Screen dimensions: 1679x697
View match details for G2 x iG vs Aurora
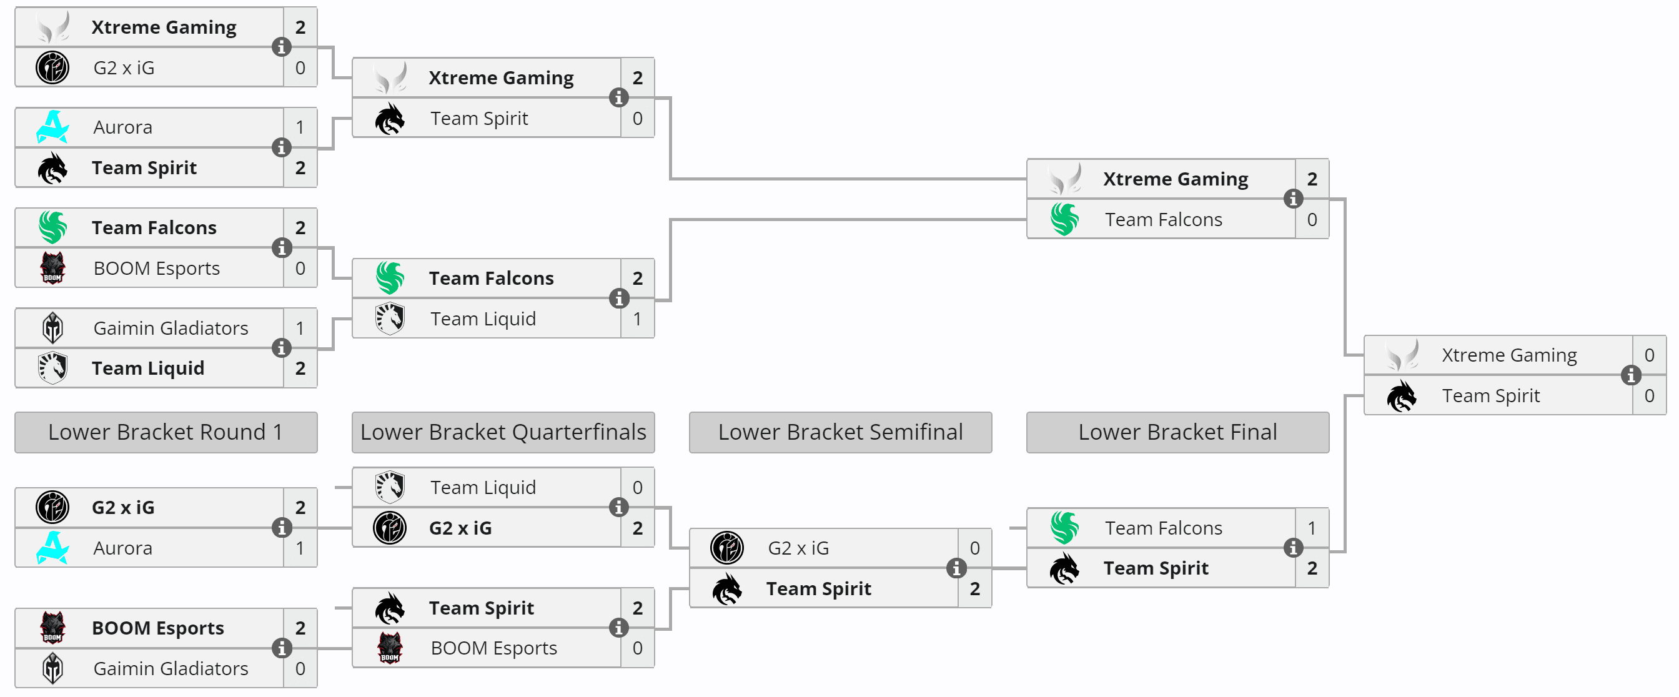point(281,528)
